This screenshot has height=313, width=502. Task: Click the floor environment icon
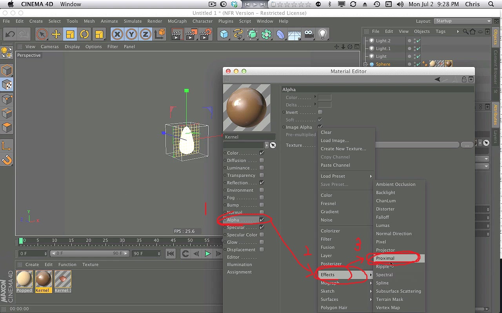tap(295, 34)
